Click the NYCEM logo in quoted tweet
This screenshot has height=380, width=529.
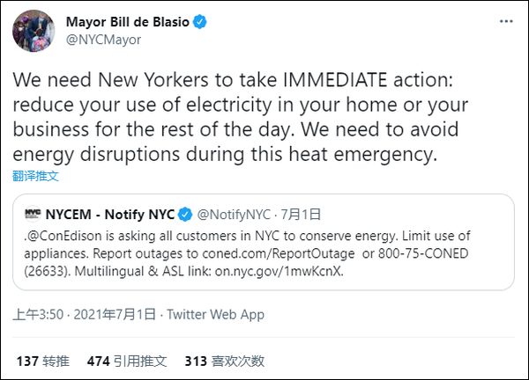coord(34,213)
